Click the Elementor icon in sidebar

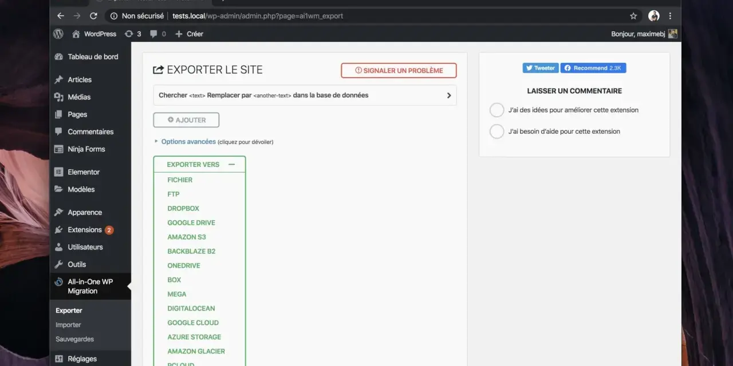coord(58,172)
